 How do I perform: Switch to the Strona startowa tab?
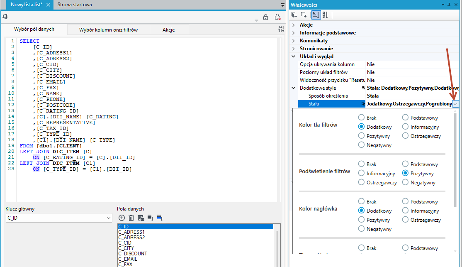click(x=75, y=5)
